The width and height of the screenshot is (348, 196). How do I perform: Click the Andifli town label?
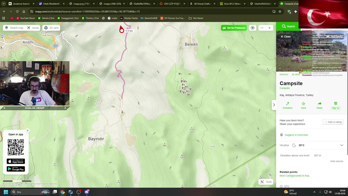28,42
